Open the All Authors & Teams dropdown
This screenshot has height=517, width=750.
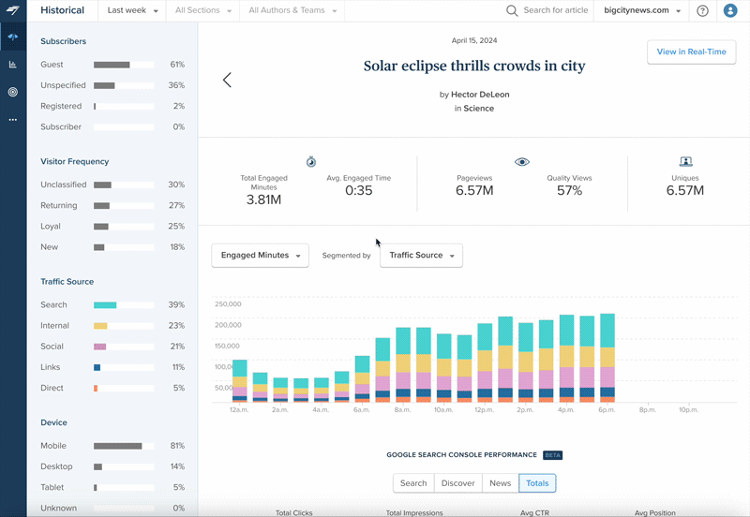[x=292, y=11]
